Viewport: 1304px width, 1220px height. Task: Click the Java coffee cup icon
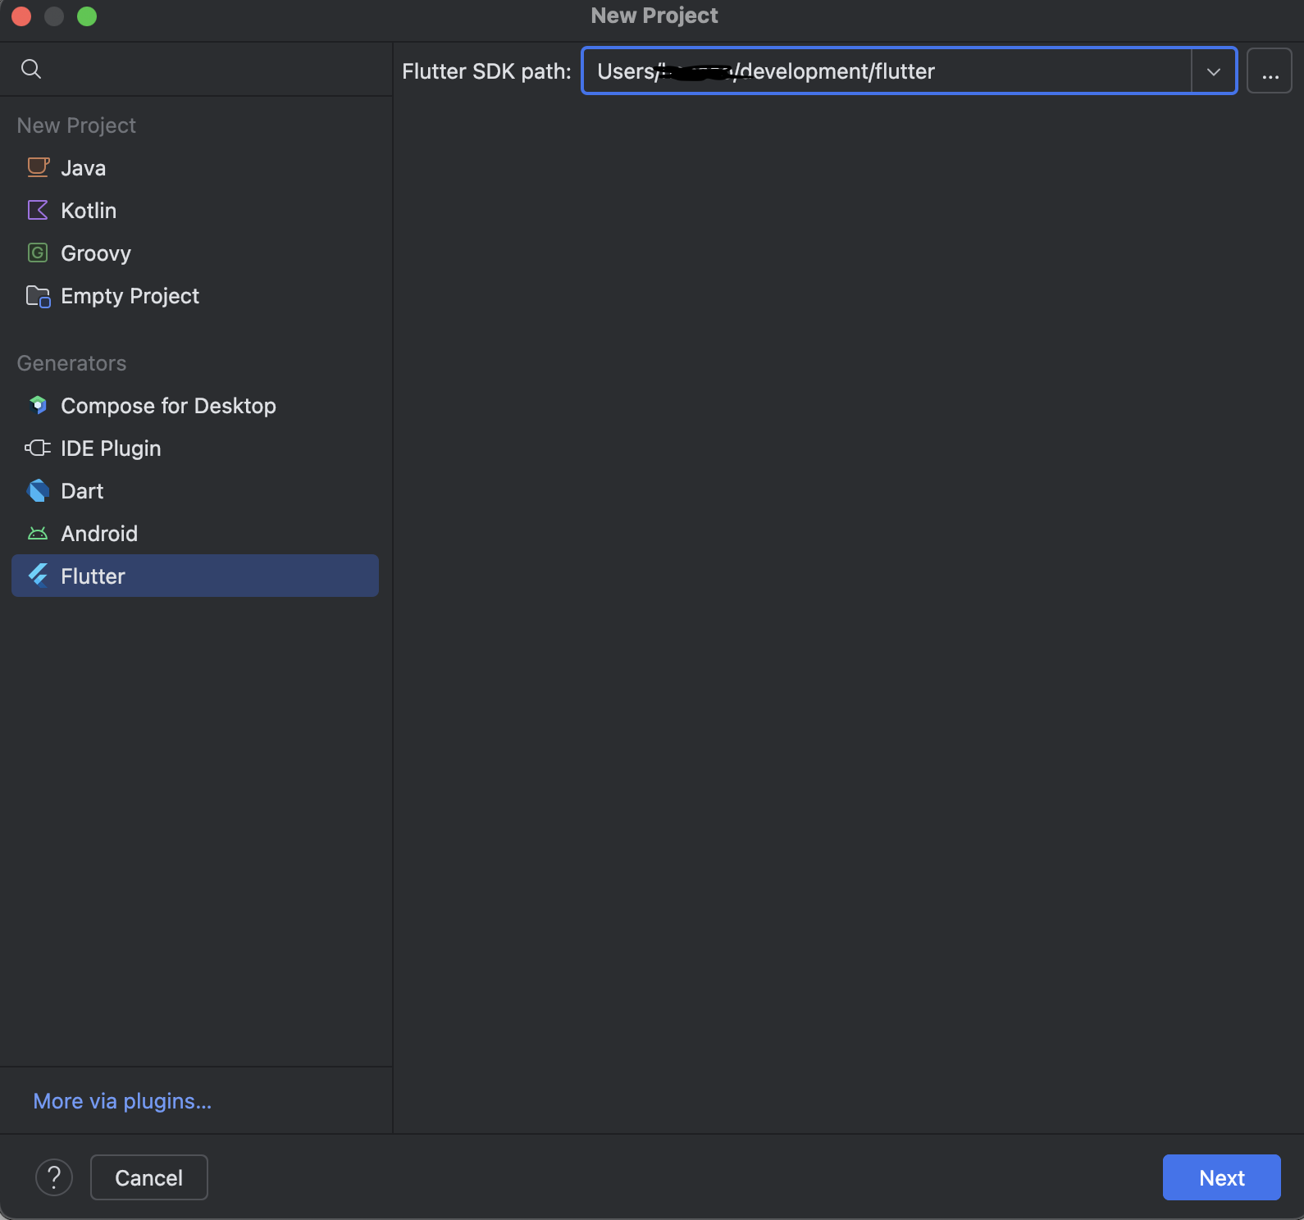coord(38,167)
